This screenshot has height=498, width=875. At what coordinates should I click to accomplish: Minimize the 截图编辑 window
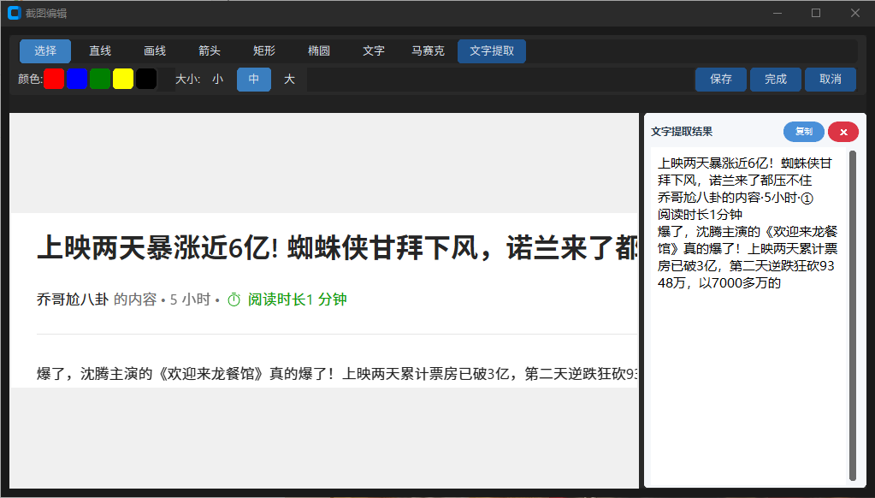(x=777, y=13)
